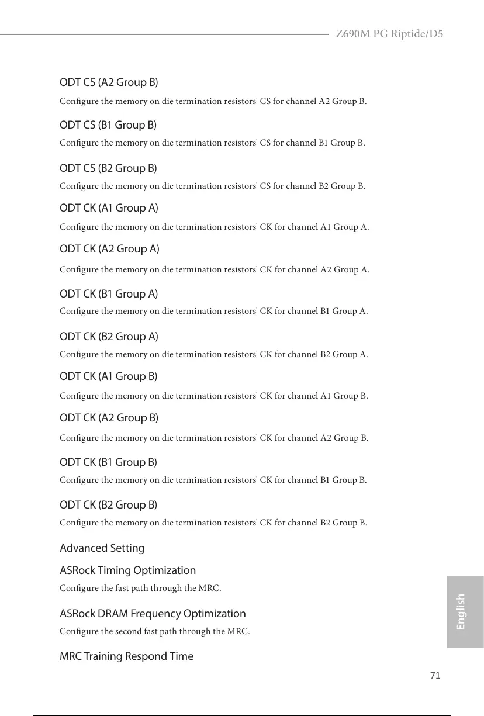Select the ODT CK (B1 Group A) heading

[x=109, y=293]
